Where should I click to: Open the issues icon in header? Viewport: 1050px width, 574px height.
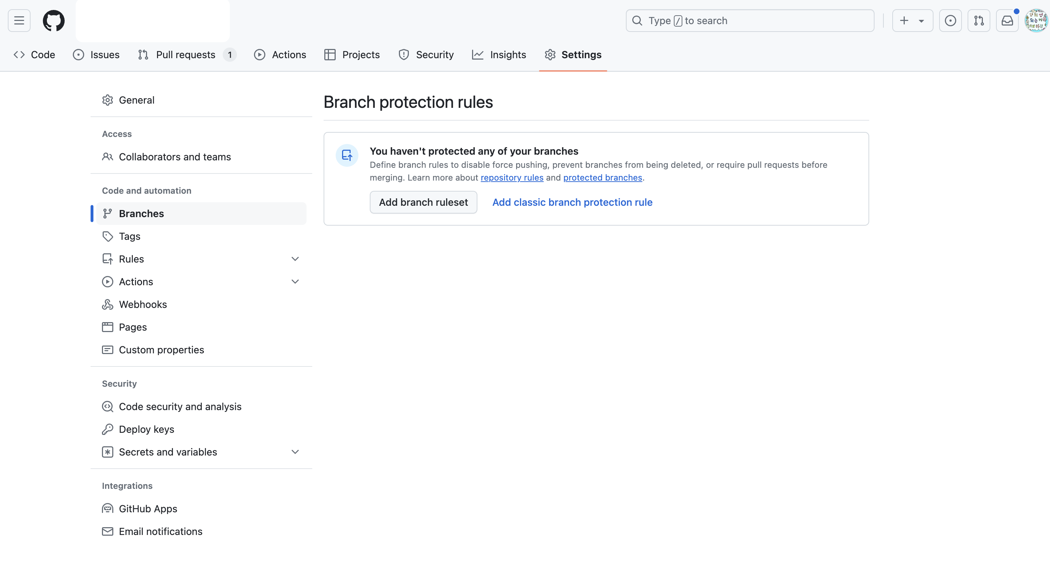(x=950, y=20)
